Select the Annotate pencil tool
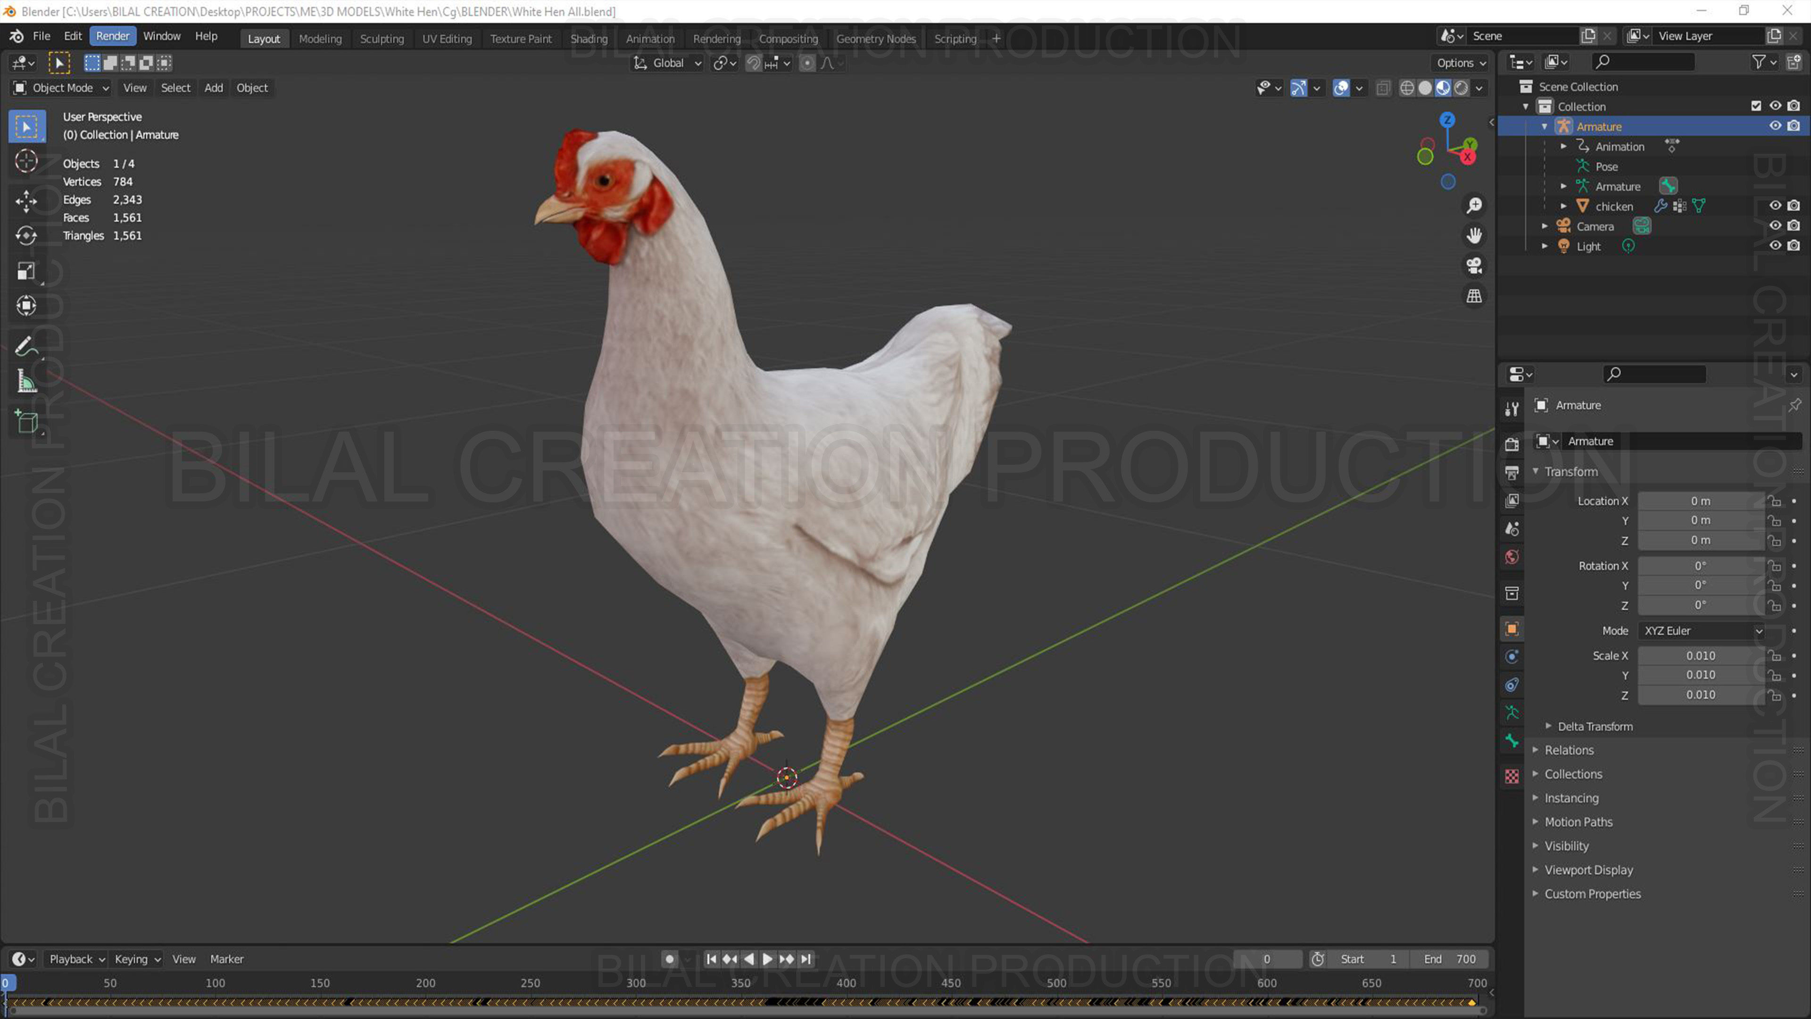This screenshot has height=1019, width=1811. (x=27, y=346)
